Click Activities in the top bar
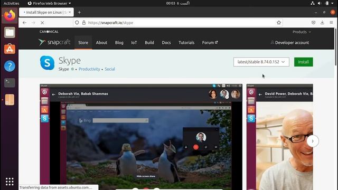The image size is (338, 190). click(x=11, y=3)
